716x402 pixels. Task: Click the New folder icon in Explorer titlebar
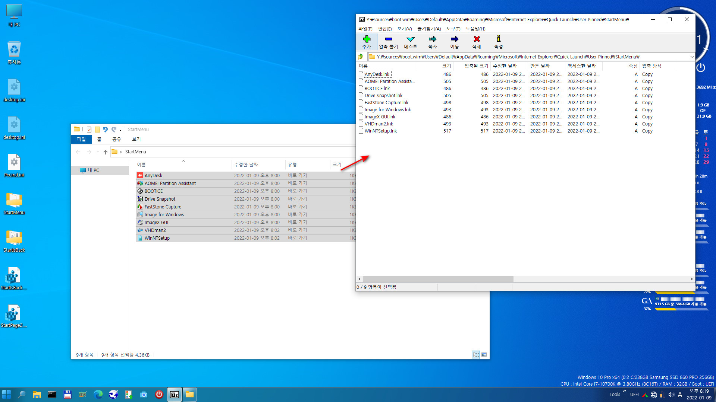point(97,130)
